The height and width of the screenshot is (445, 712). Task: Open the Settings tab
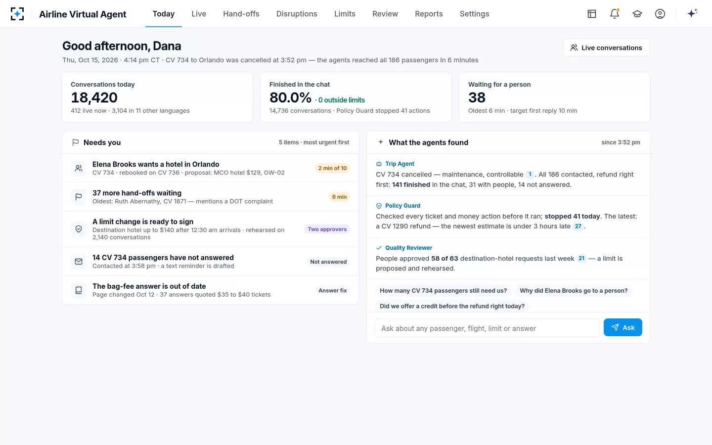coord(475,14)
